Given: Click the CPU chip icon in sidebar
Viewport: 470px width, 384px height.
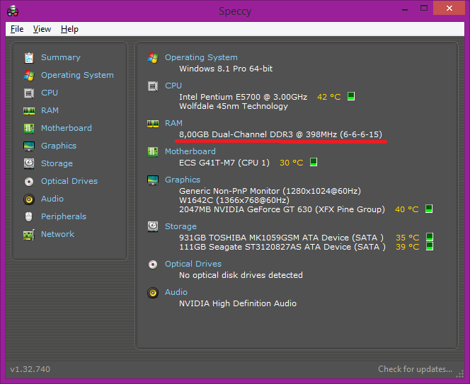Looking at the screenshot, I should (29, 93).
